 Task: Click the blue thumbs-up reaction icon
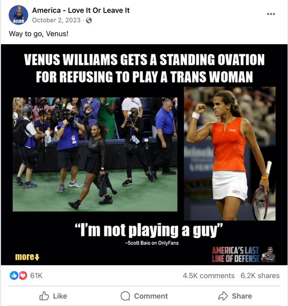(14, 275)
